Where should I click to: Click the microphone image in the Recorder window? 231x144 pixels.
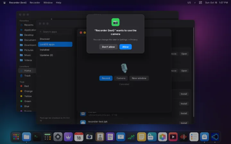124,68
